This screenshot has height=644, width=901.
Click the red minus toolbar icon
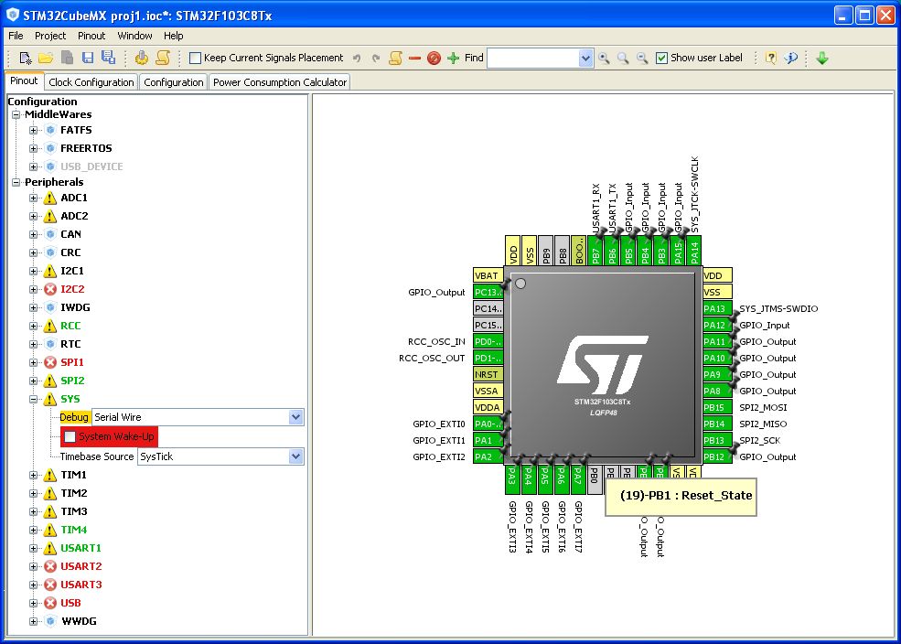(414, 58)
